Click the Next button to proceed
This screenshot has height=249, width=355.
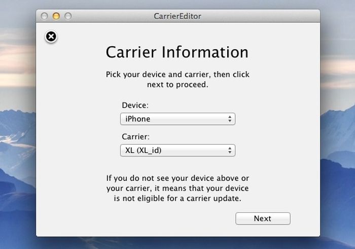click(263, 219)
